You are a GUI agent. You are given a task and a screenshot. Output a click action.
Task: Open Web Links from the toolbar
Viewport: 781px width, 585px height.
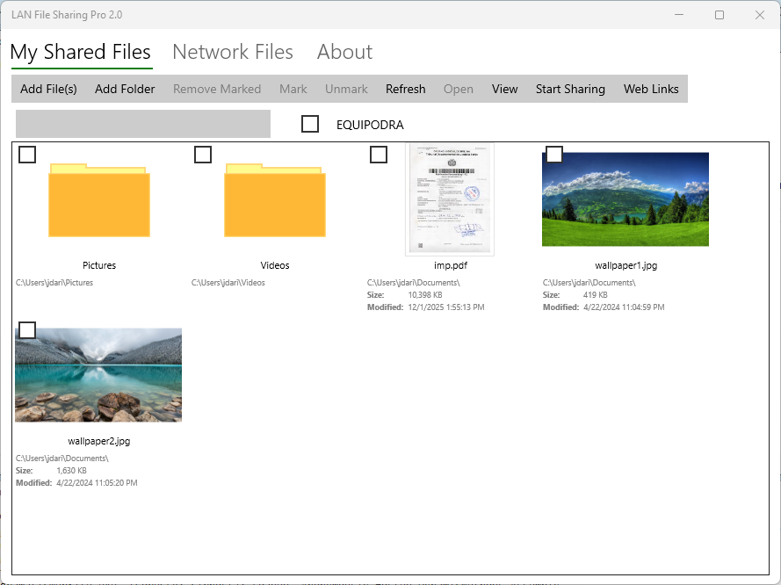[651, 89]
